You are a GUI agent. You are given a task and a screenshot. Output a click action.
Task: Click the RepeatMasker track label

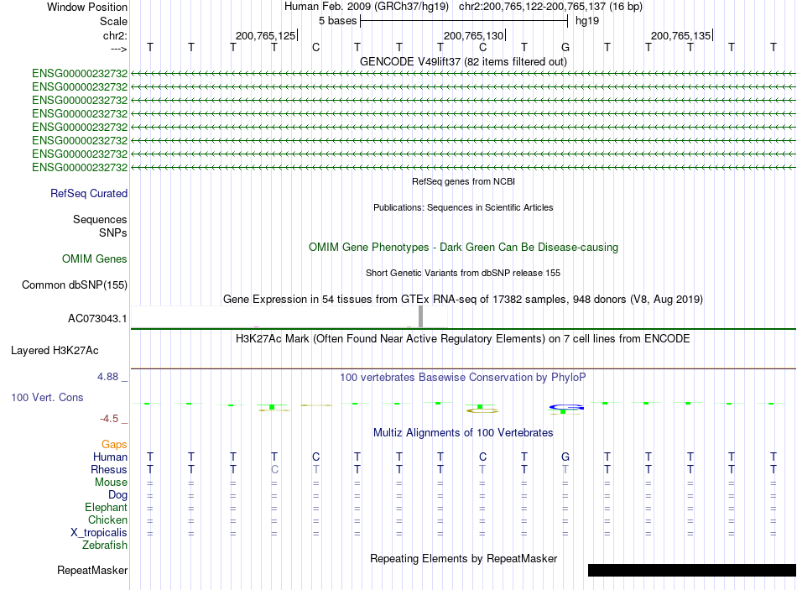92,570
